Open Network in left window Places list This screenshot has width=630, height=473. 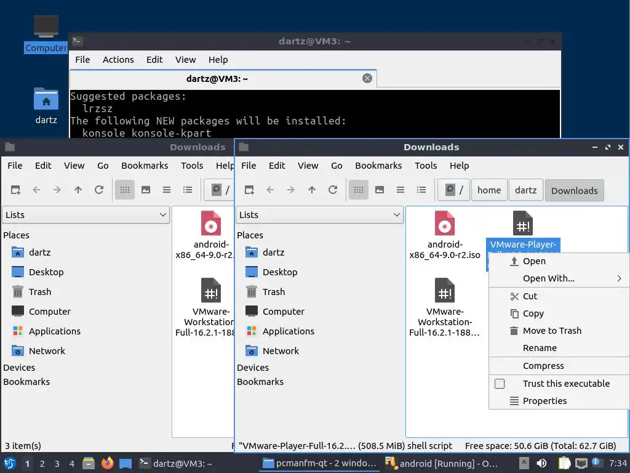point(38,350)
